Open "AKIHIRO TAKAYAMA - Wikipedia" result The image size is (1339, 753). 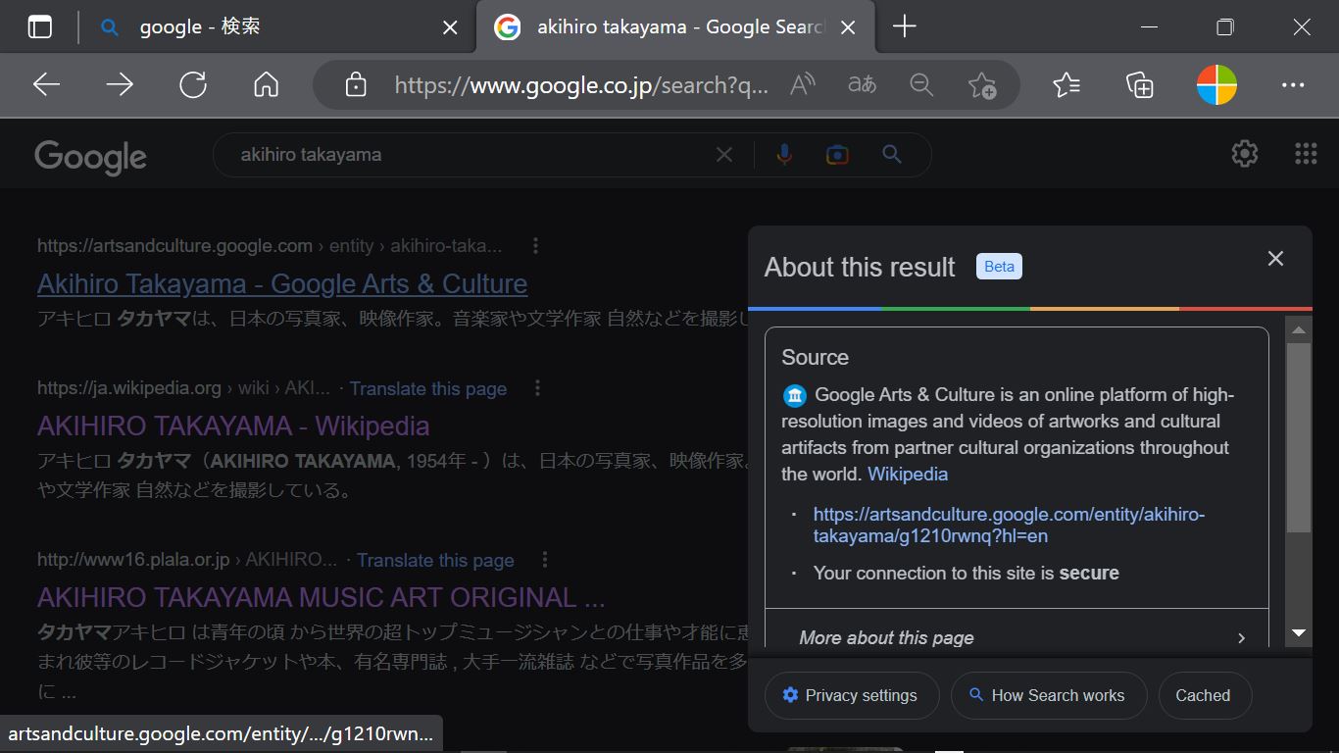(x=233, y=427)
